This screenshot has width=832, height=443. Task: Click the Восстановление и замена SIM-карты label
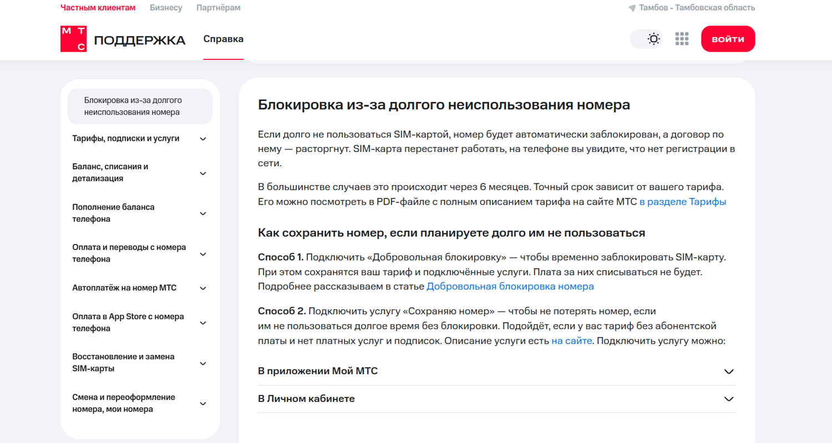click(x=124, y=363)
